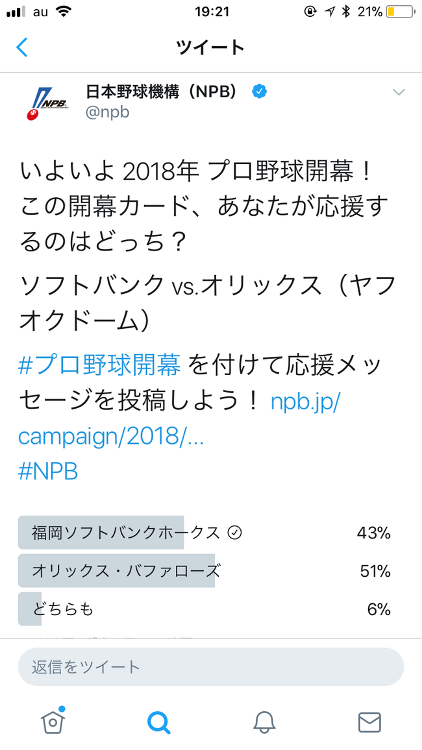The height and width of the screenshot is (750, 422).
Task: Tap the @npb username handle
Action: tap(108, 112)
